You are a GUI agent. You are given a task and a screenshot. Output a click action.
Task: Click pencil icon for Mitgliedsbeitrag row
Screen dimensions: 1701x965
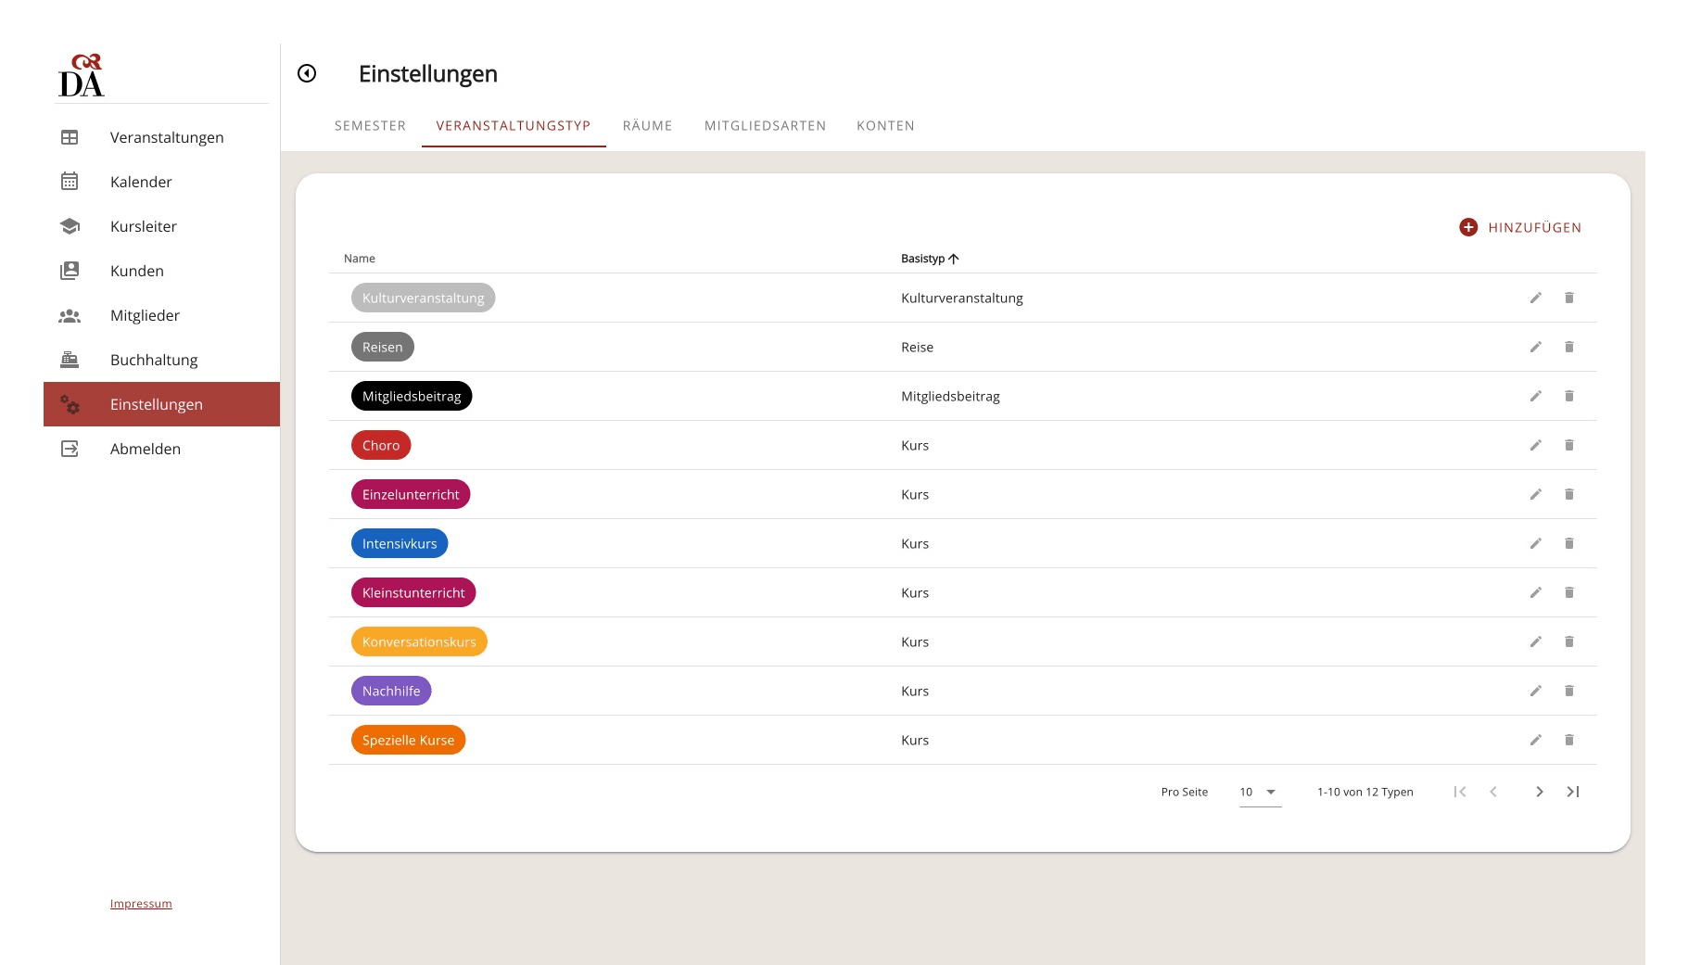pyautogui.click(x=1535, y=396)
